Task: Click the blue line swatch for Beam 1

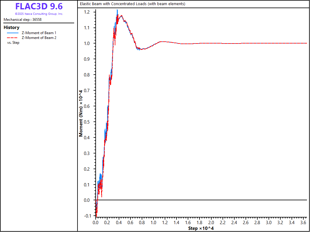Action: pyautogui.click(x=13, y=33)
